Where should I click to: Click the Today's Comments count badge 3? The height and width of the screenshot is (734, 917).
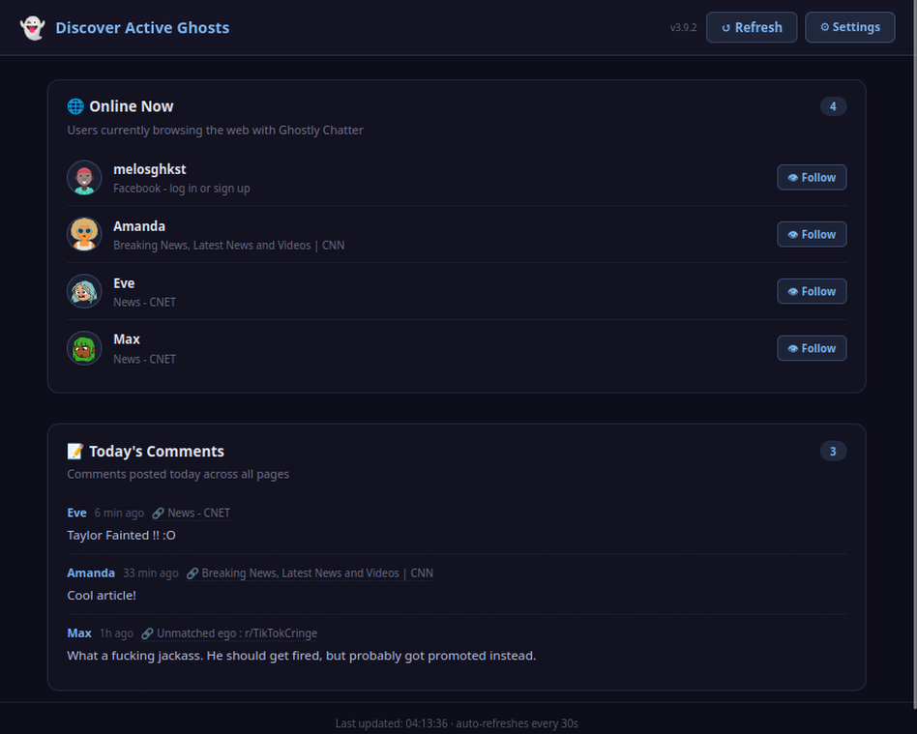[833, 451]
